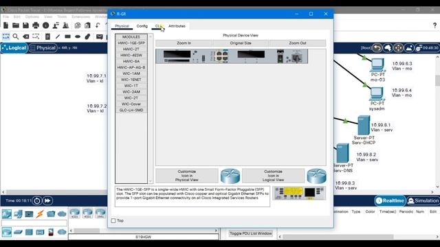Viewport: 440px width, 247px height.
Task: Choose the Delete tool icon
Action: tap(26, 36)
